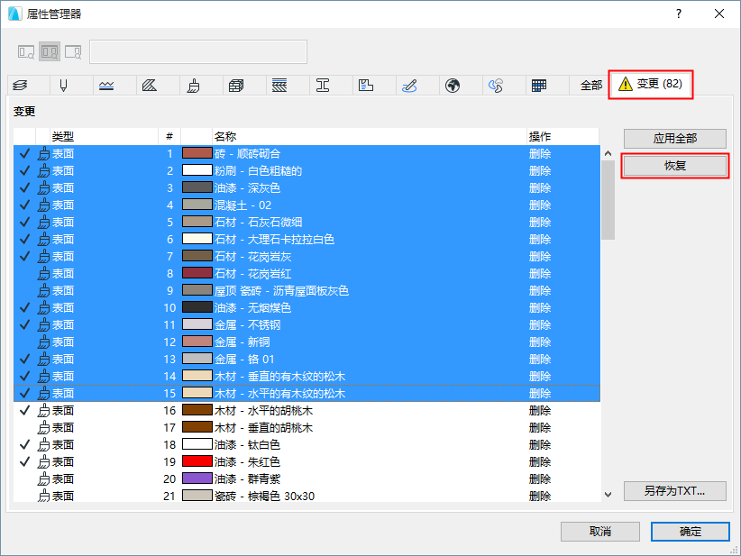Viewport: 741px width, 556px height.
Task: Open the Surfaces attribute tab
Action: click(x=193, y=86)
